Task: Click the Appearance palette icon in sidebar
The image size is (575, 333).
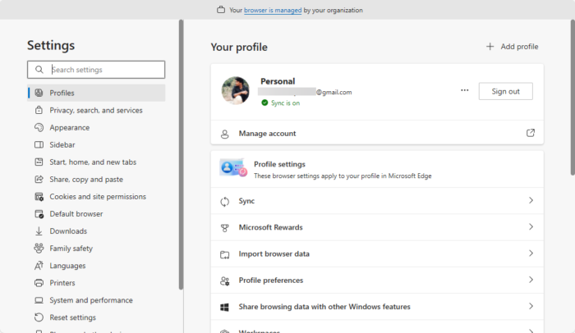Action: tap(39, 127)
